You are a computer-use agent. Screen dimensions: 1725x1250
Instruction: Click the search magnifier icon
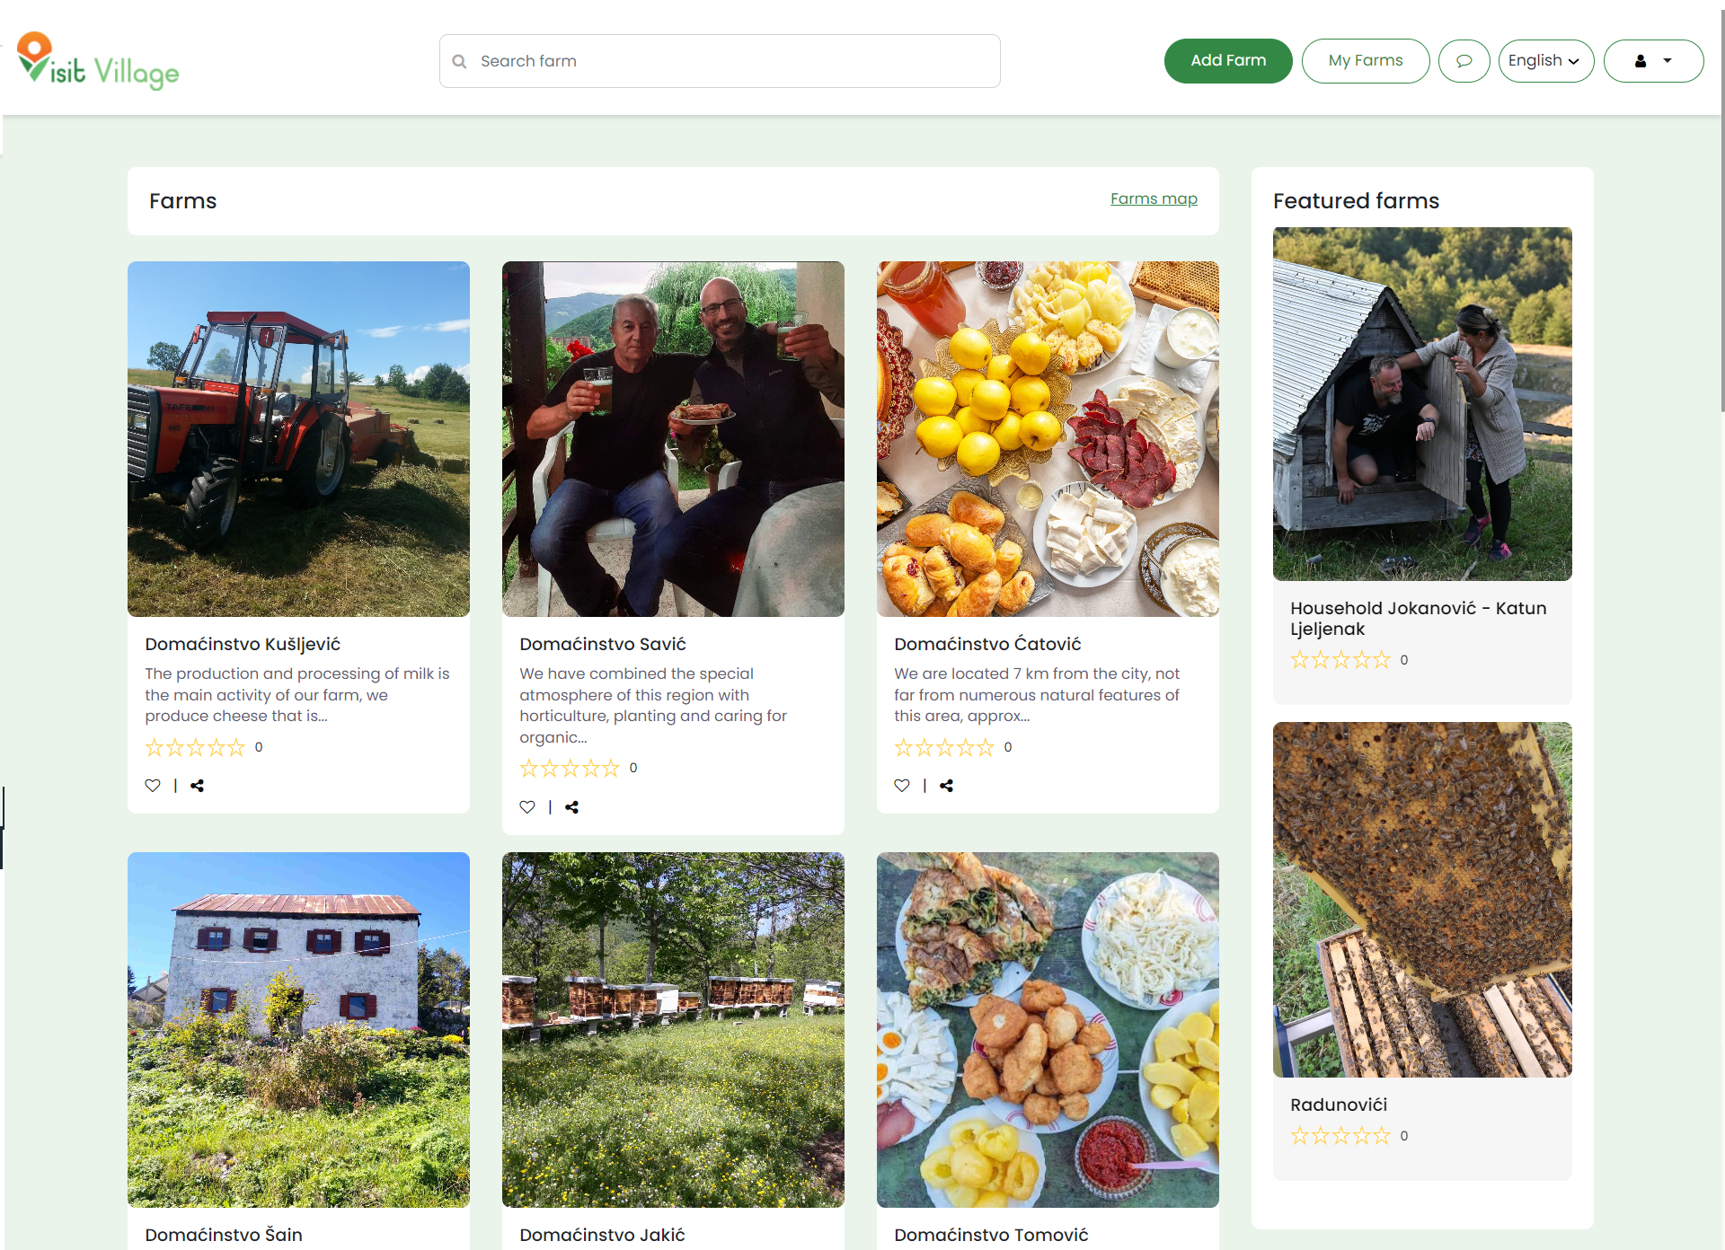(459, 61)
